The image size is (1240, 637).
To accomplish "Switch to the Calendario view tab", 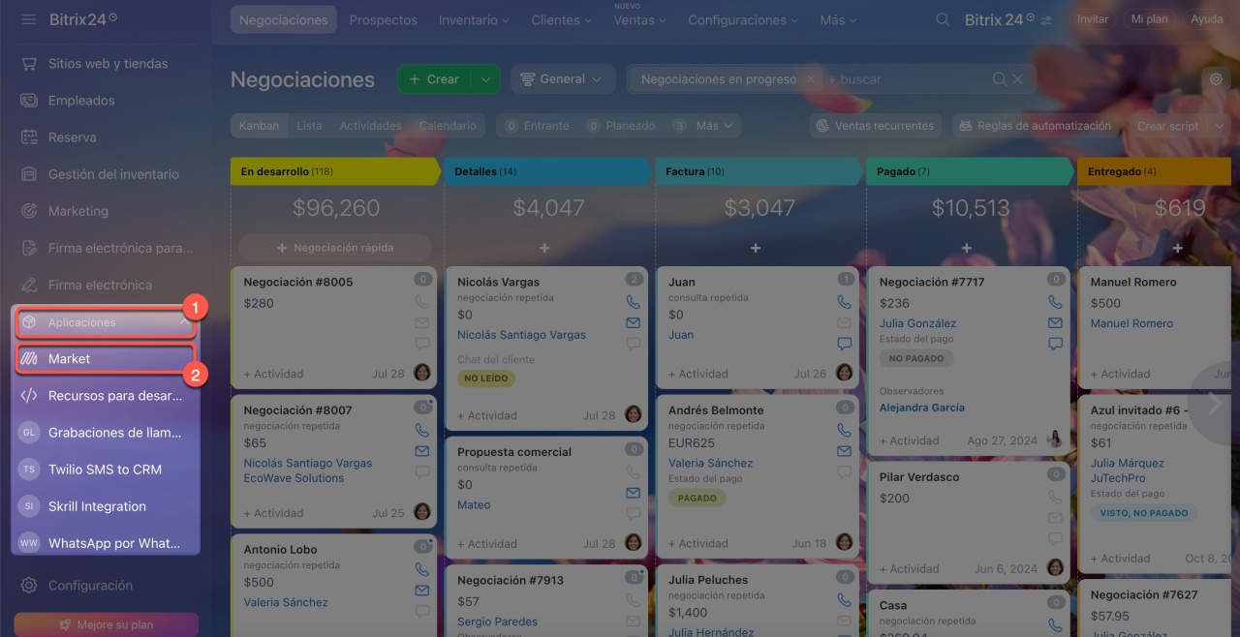I will point(448,126).
